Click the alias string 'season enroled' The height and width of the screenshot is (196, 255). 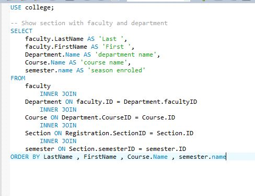117,70
